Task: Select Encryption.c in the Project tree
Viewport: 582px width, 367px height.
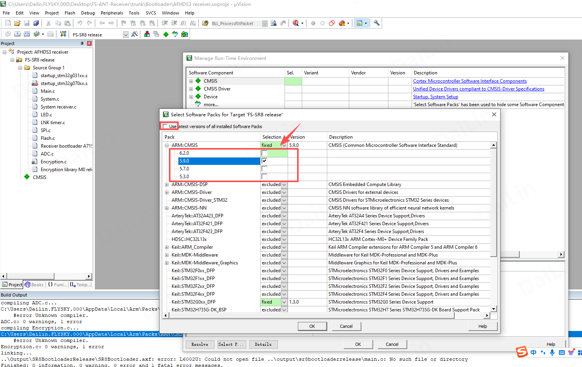Action: [54, 162]
